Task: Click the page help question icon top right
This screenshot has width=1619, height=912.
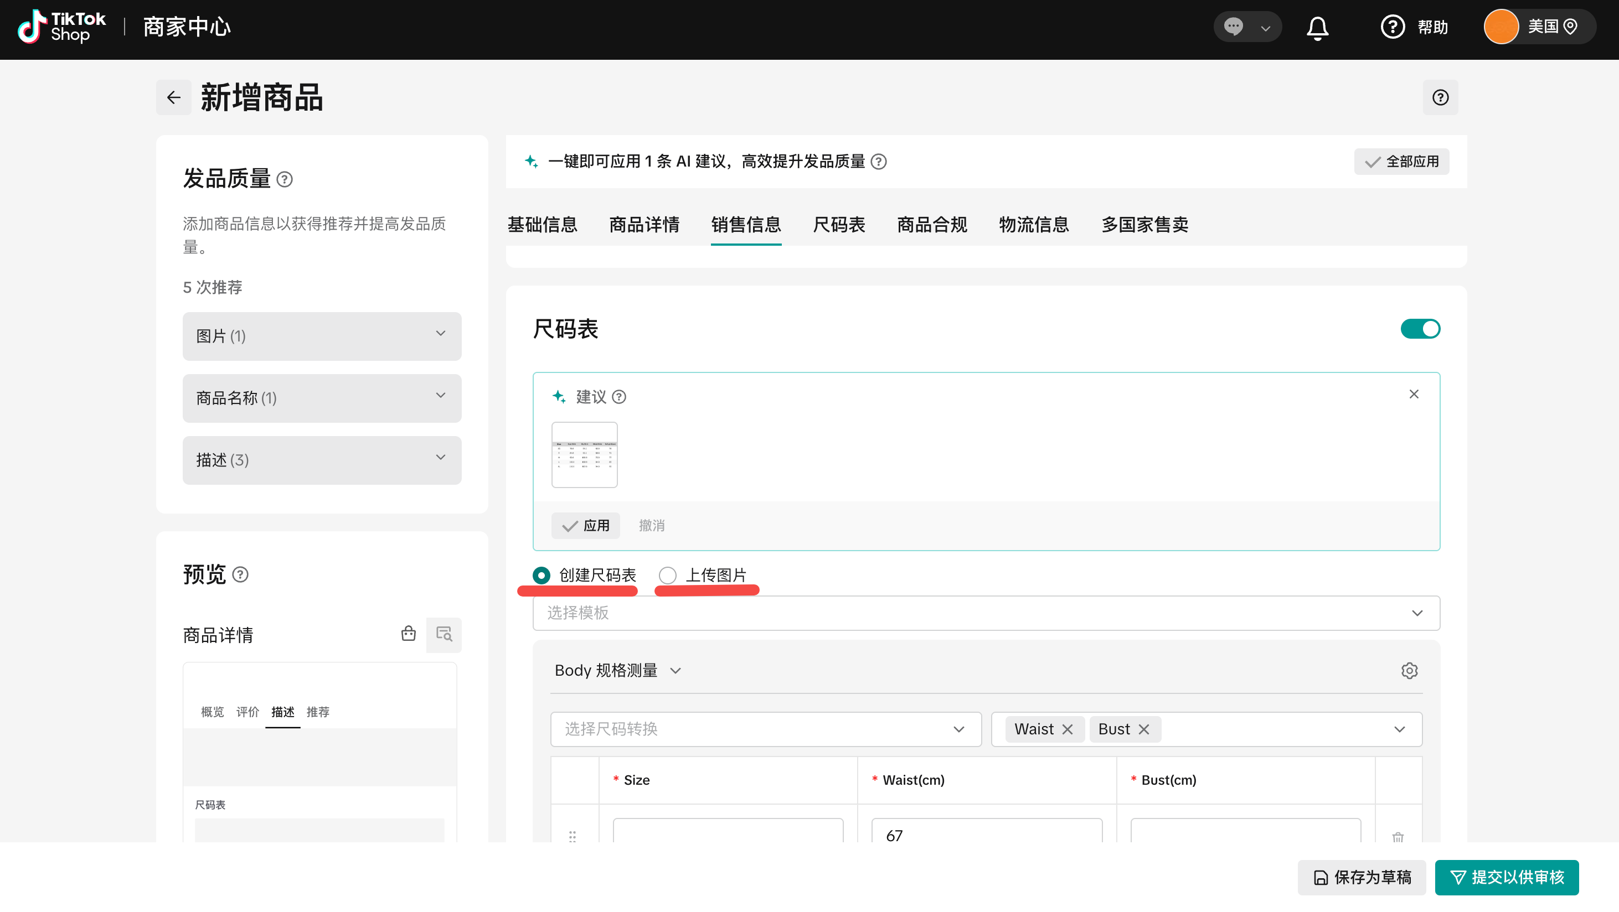Action: pyautogui.click(x=1440, y=97)
